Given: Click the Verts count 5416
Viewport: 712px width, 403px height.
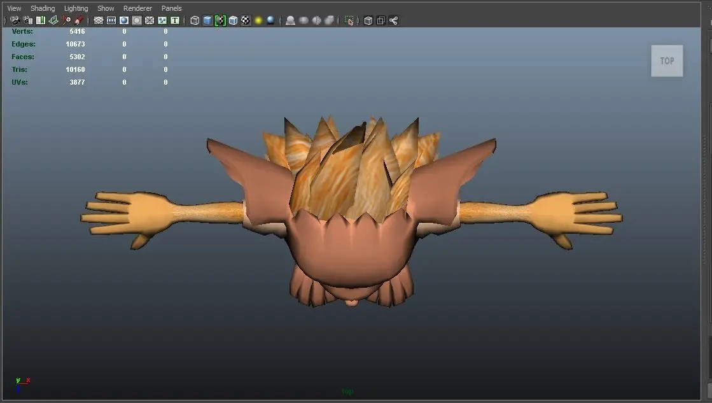Looking at the screenshot, I should (x=77, y=31).
